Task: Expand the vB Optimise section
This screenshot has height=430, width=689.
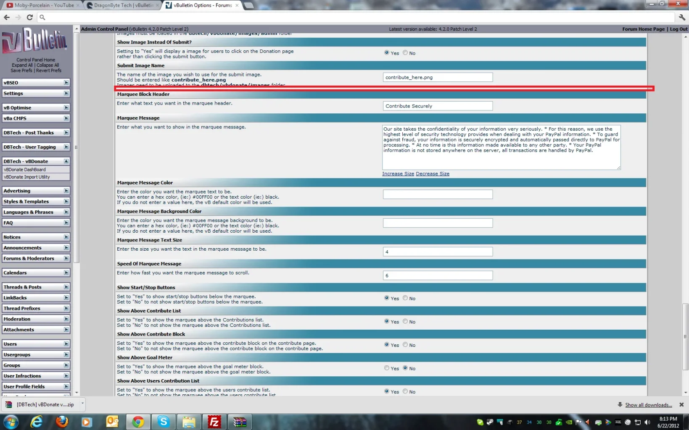Action: pos(66,107)
